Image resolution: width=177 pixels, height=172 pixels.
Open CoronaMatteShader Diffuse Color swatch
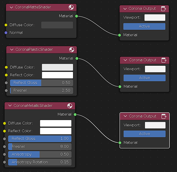[57, 25]
